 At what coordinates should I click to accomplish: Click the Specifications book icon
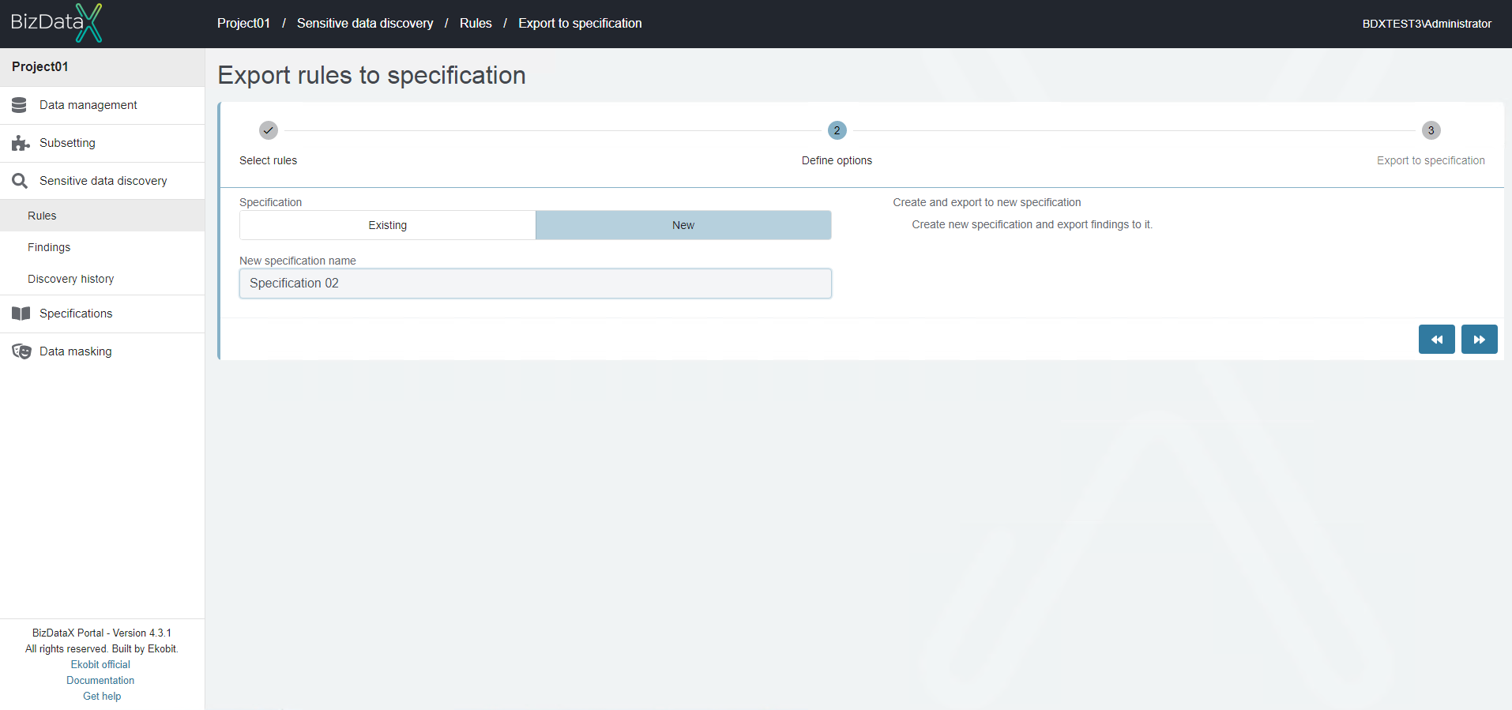tap(21, 314)
